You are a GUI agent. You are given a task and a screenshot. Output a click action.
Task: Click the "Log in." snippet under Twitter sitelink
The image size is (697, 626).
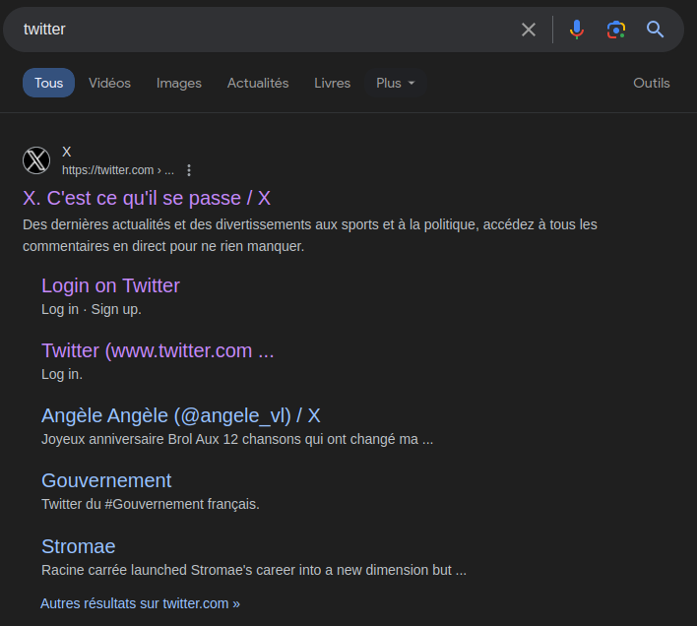[x=62, y=374]
